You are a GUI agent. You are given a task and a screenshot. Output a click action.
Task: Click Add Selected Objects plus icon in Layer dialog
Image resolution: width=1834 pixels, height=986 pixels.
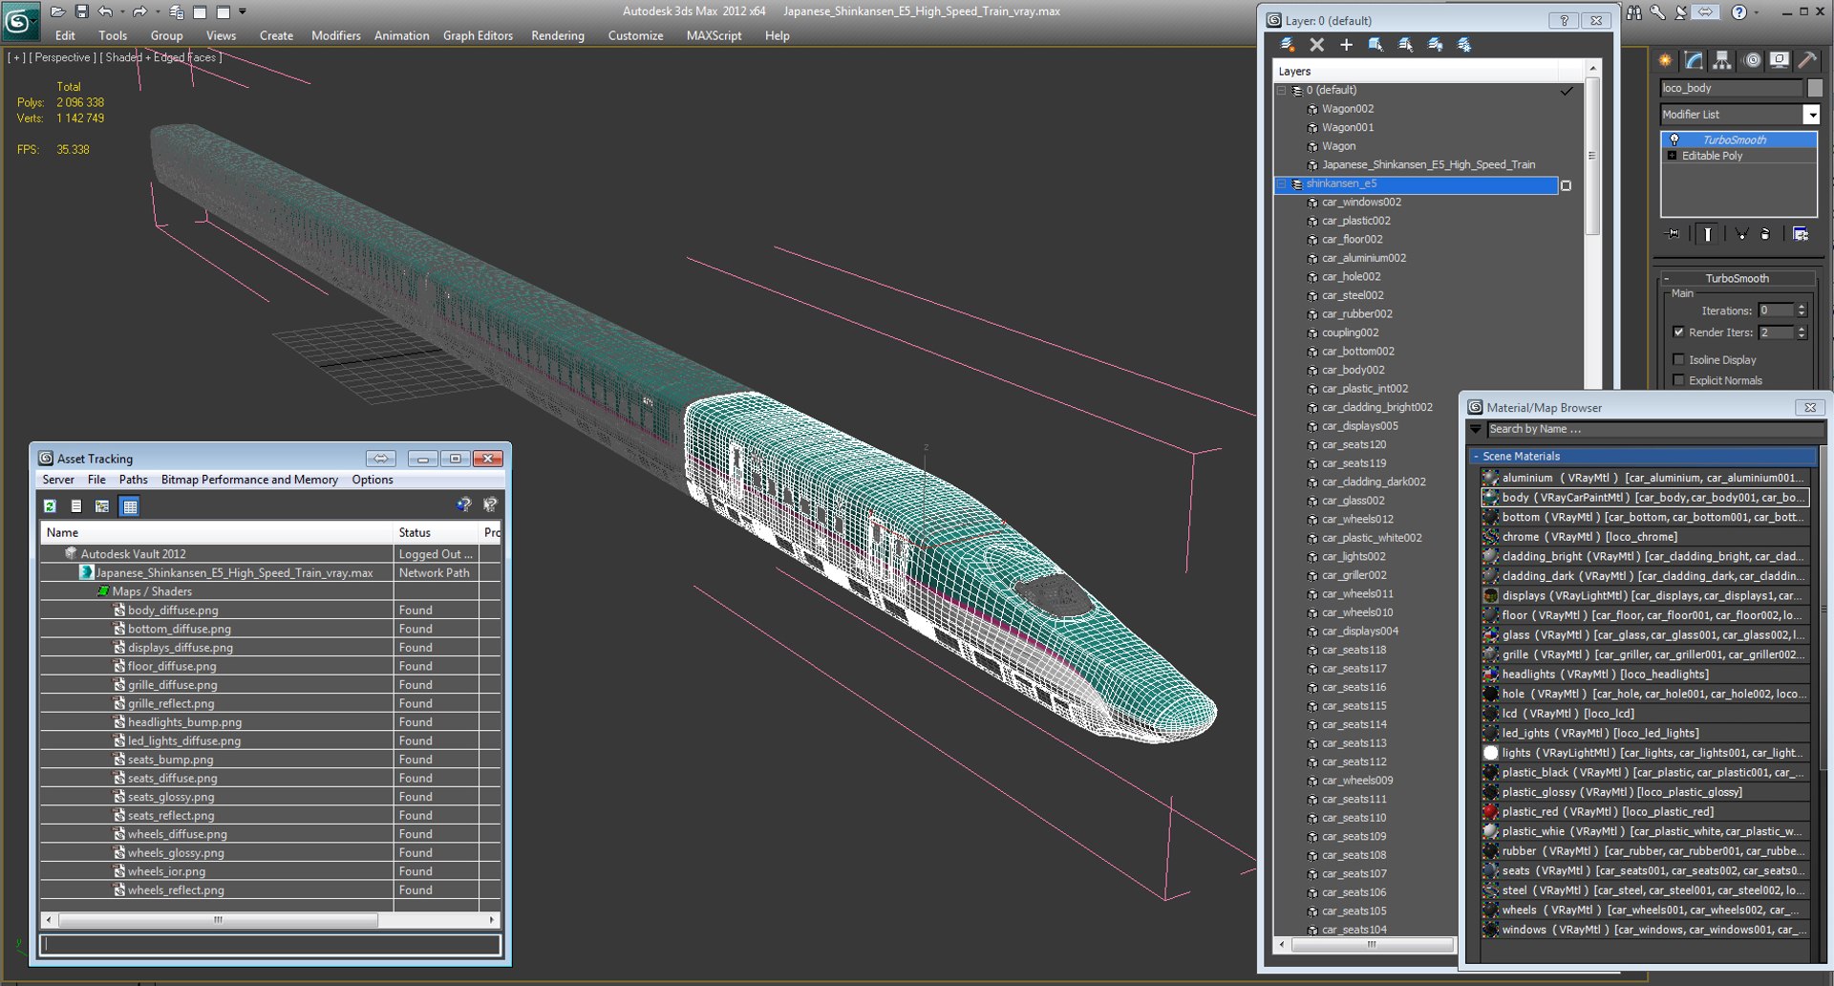click(x=1346, y=45)
